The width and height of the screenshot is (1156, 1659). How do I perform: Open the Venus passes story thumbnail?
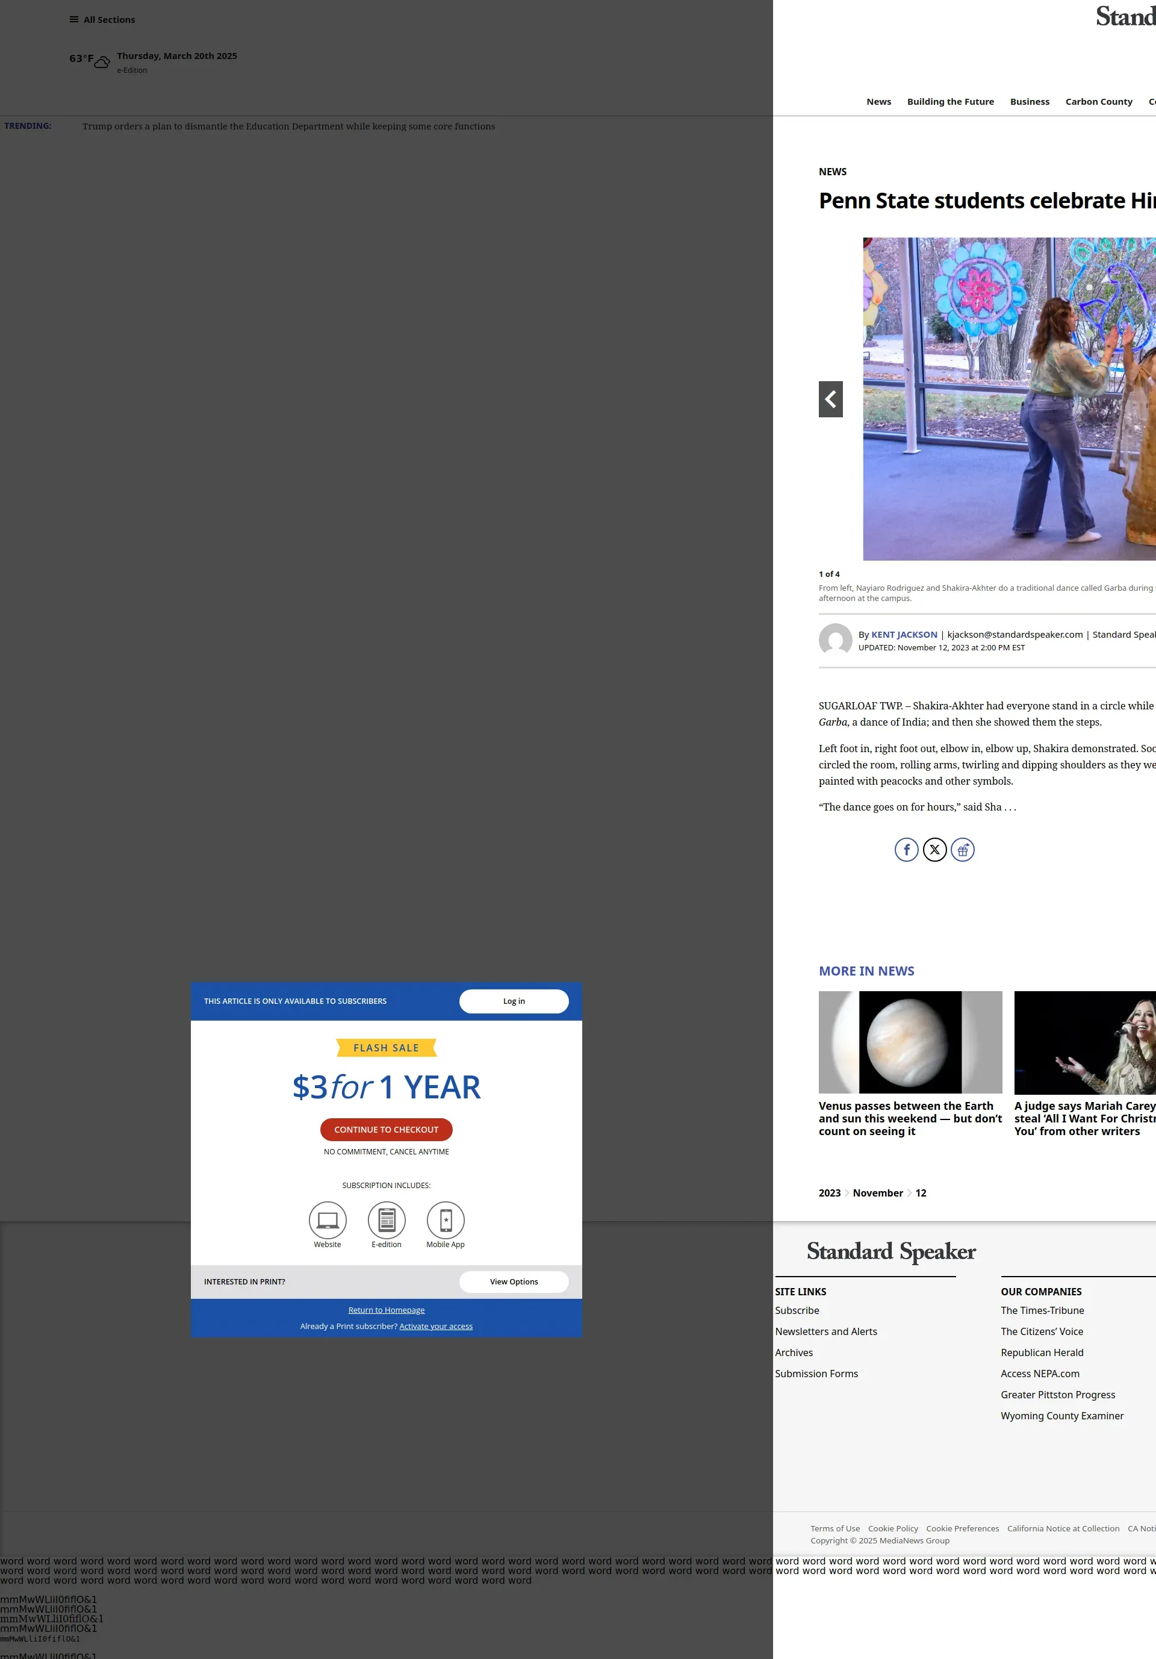click(910, 1042)
